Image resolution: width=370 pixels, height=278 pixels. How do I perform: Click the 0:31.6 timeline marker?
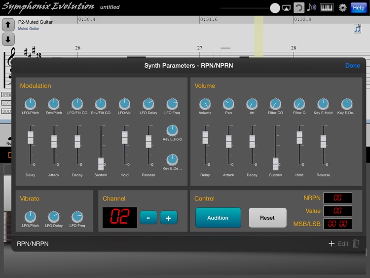[x=209, y=19]
